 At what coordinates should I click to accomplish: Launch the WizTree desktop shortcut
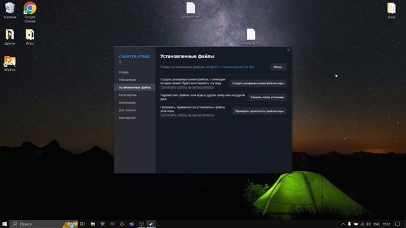(10, 63)
